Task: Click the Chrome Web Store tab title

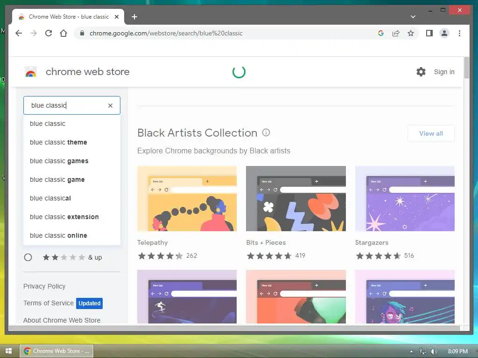Action: pos(69,17)
